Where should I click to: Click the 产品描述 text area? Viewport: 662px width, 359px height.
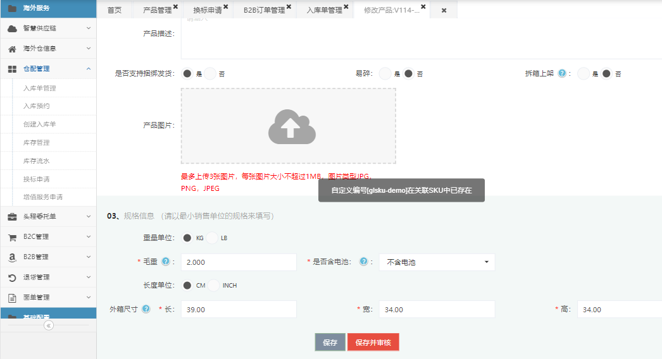[422, 39]
